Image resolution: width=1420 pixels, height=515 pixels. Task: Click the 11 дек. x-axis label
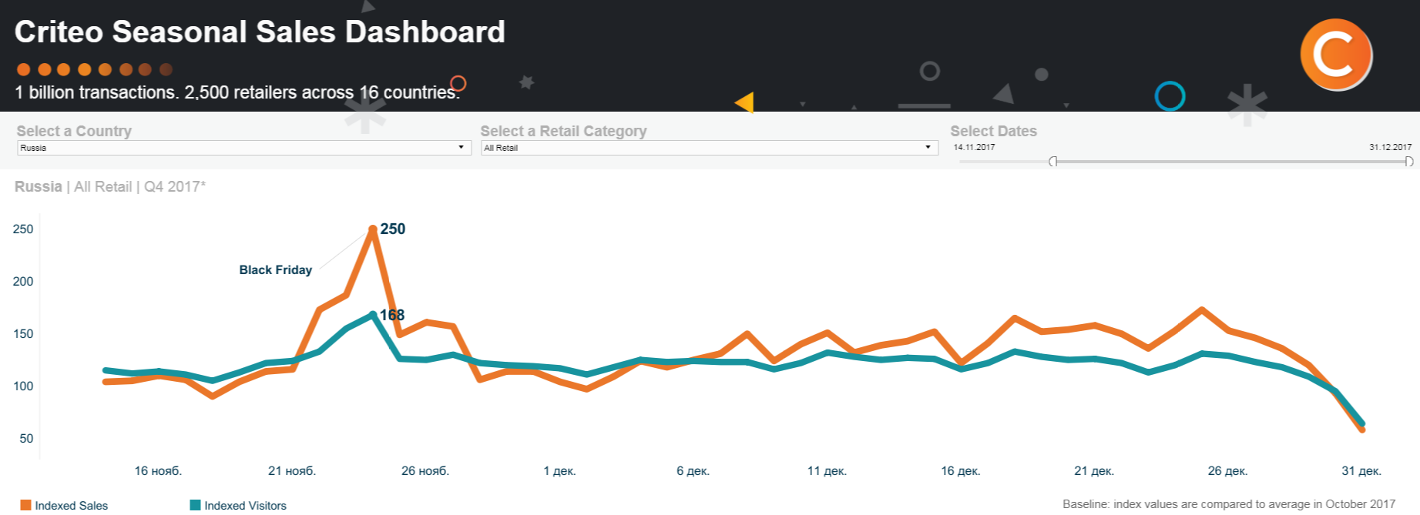[827, 471]
